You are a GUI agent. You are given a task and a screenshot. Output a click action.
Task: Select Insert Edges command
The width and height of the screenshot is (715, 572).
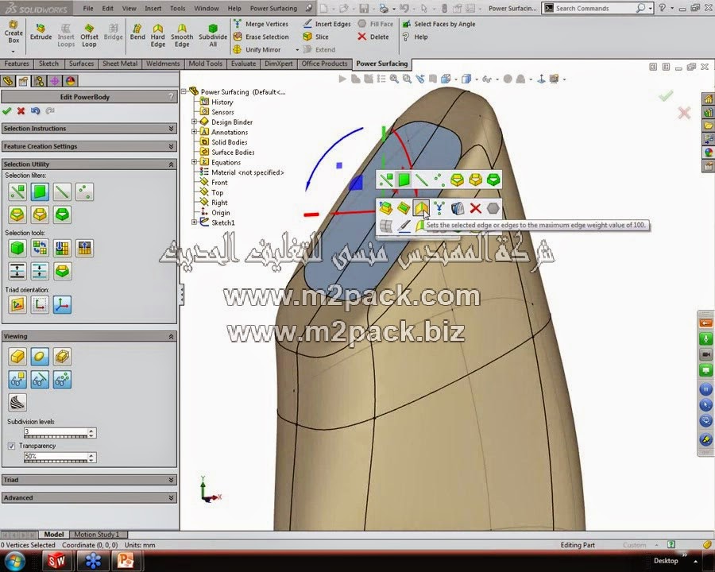pyautogui.click(x=327, y=24)
